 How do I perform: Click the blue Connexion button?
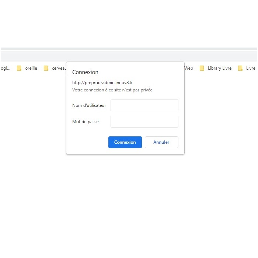(x=125, y=142)
